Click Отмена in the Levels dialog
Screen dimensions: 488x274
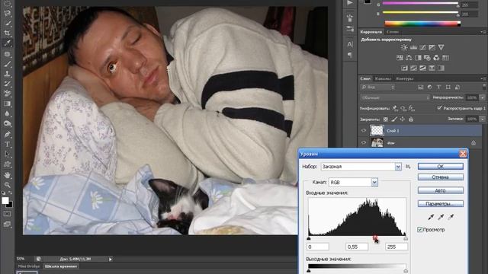coord(441,177)
